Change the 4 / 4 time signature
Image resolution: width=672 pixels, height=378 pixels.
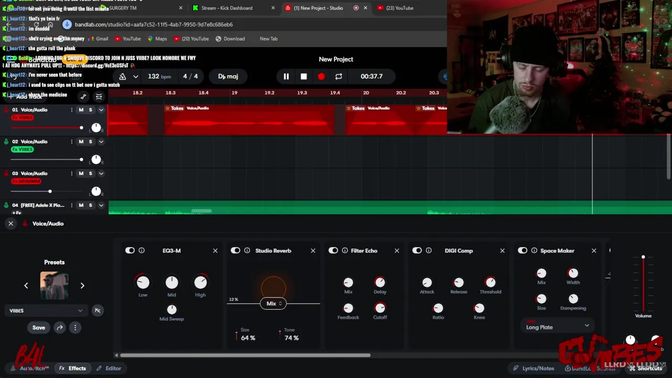click(x=190, y=77)
